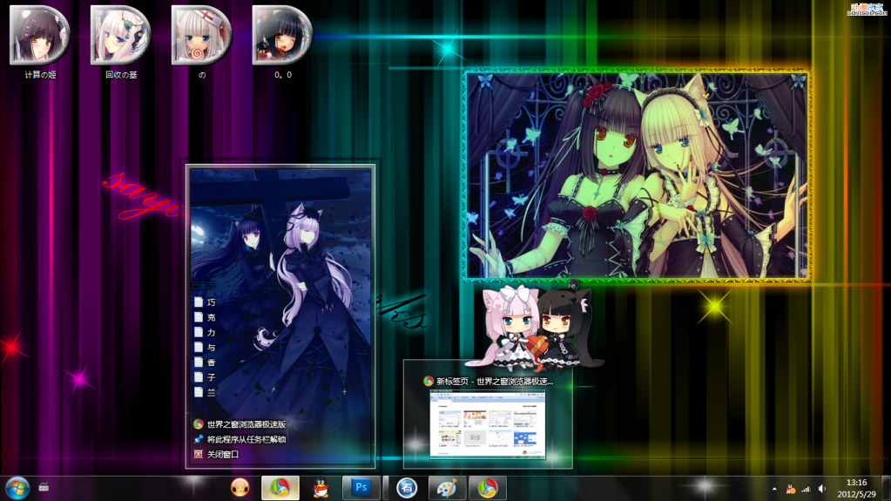Open the jump list file named 兰
891x501 pixels.
pyautogui.click(x=210, y=392)
